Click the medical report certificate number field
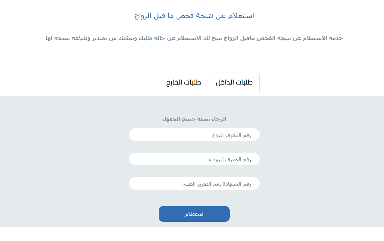 194,184
